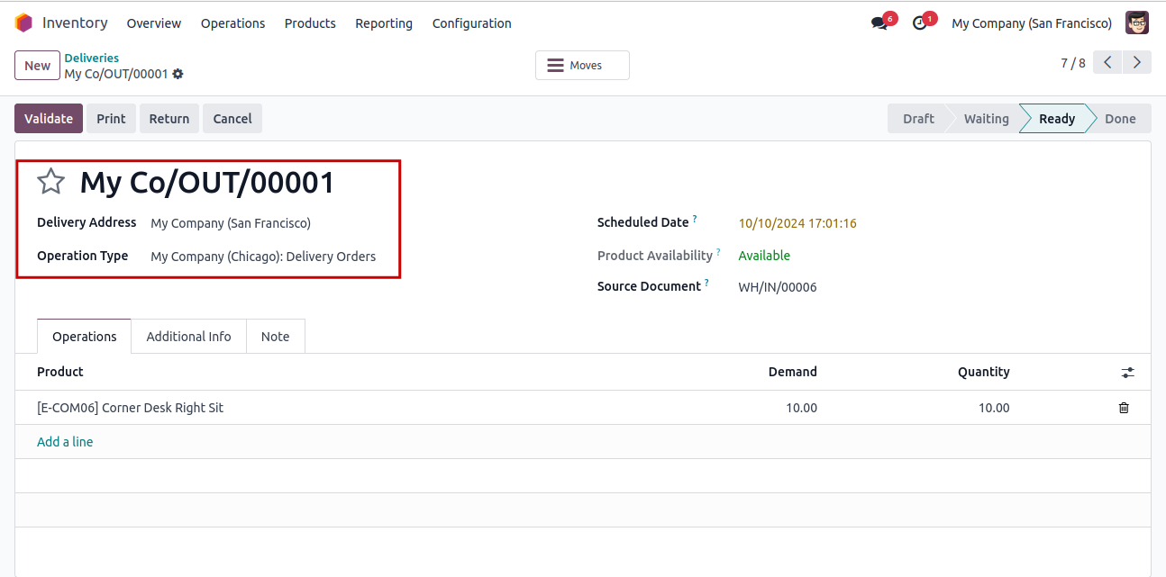The image size is (1166, 577).
Task: Open the gear actions menu beside record name
Action: (178, 74)
